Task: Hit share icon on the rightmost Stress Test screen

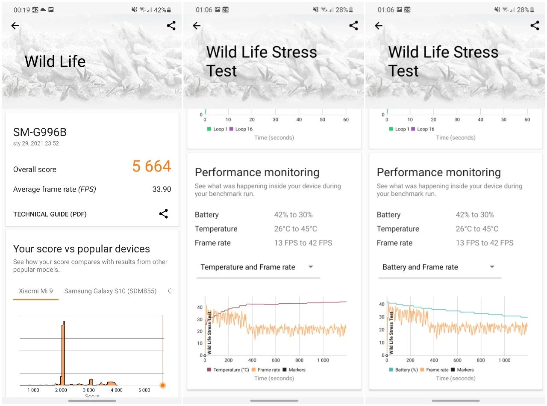Action: [535, 26]
